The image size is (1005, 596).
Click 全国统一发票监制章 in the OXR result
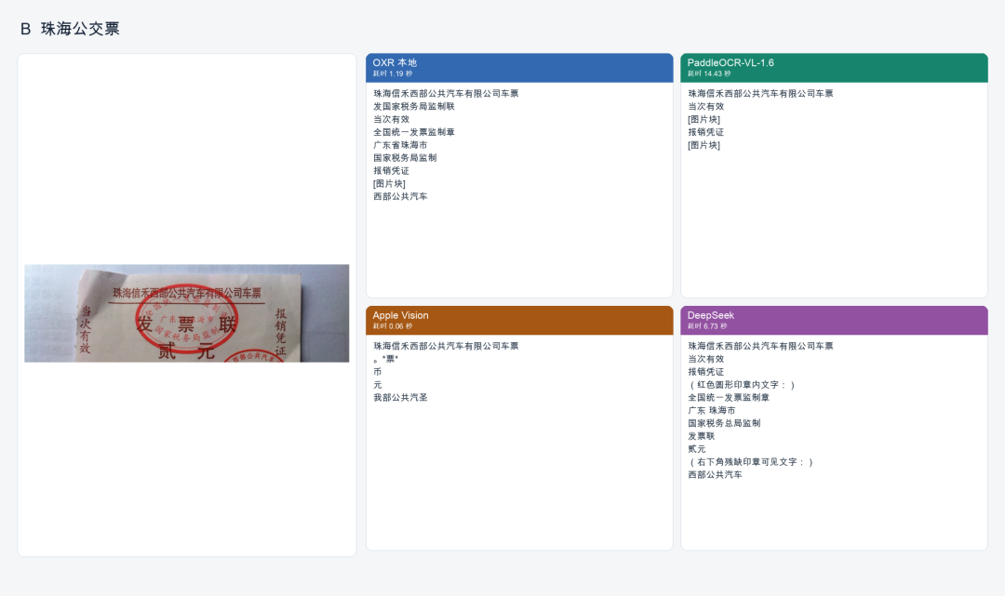tap(413, 132)
